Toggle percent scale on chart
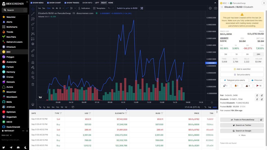The image size is (267, 150). coord(205,107)
